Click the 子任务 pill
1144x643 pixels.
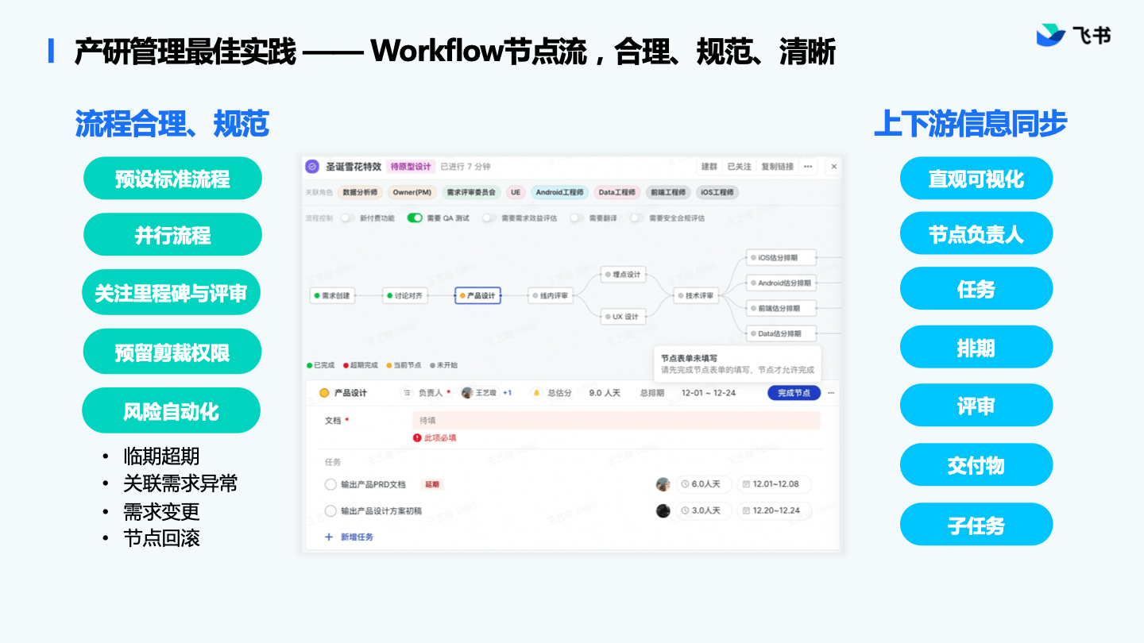(976, 525)
